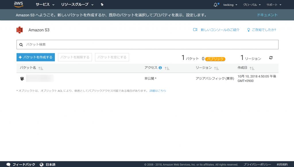
Task: Click the バケット検索 search field
Action: (x=147, y=44)
